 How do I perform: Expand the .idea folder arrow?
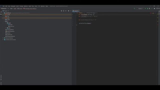pyautogui.click(x=4, y=16)
